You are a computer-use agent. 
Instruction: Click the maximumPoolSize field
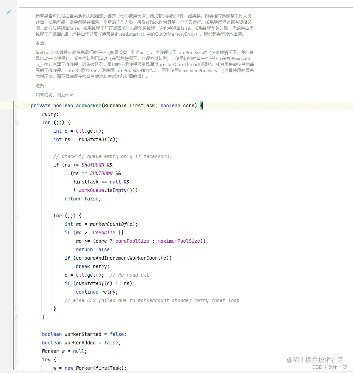coord(179,241)
